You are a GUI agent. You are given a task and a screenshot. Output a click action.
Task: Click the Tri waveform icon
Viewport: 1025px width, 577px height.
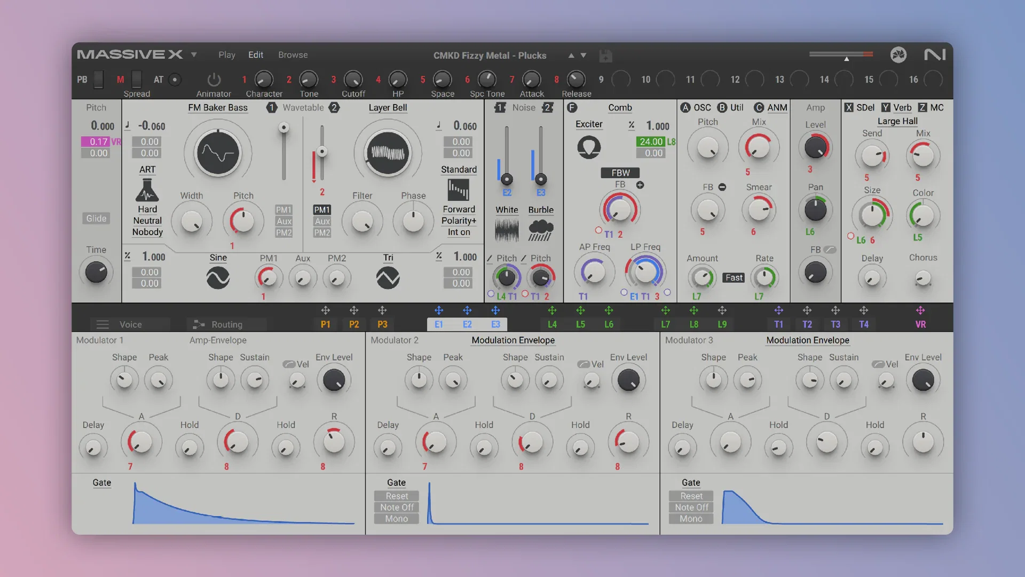(x=388, y=278)
